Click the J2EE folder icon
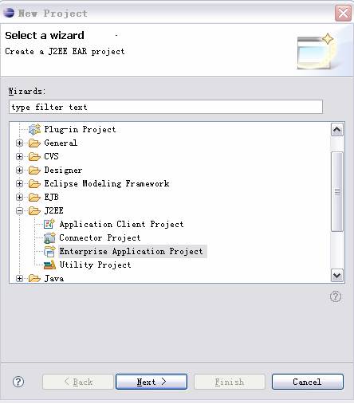354x404 pixels. (x=34, y=210)
